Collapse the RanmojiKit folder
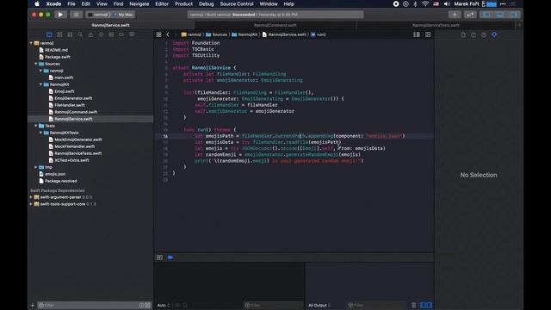The height and width of the screenshot is (310, 551). (x=40, y=84)
